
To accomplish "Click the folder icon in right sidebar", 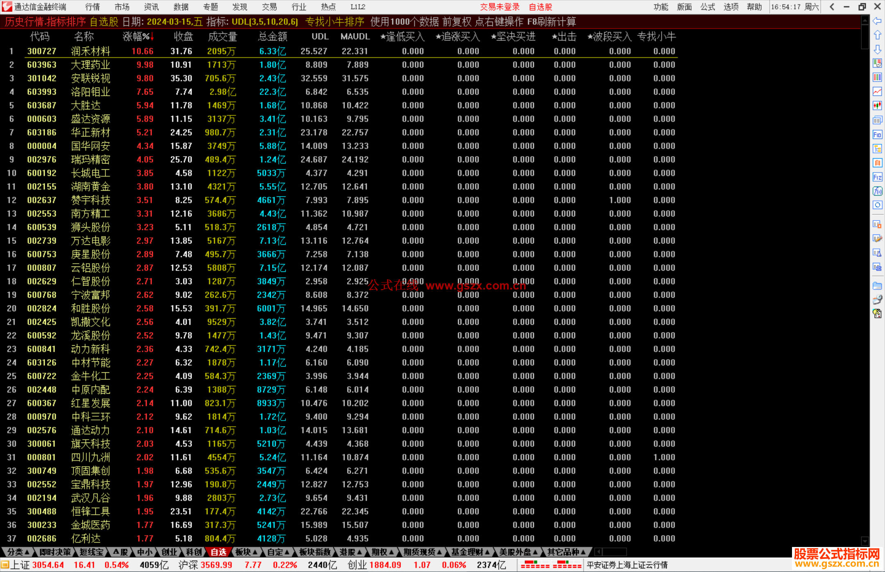I will 877,286.
